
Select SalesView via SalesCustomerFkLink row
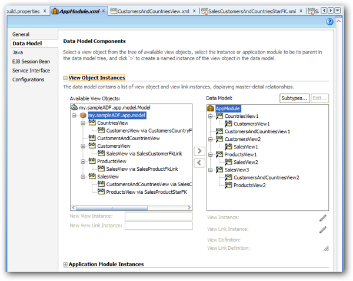point(144,154)
